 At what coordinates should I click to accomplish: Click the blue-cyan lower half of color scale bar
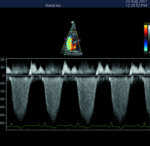point(145,45)
